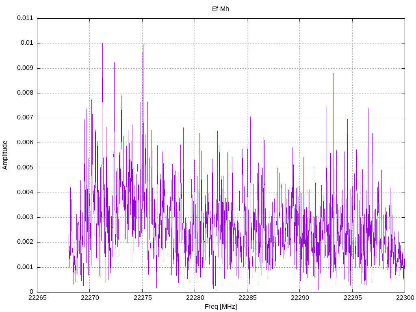Viewport: 416px width, 312px height.
Task: Click the peak tip at 22275 MHz
Action: click(x=143, y=45)
